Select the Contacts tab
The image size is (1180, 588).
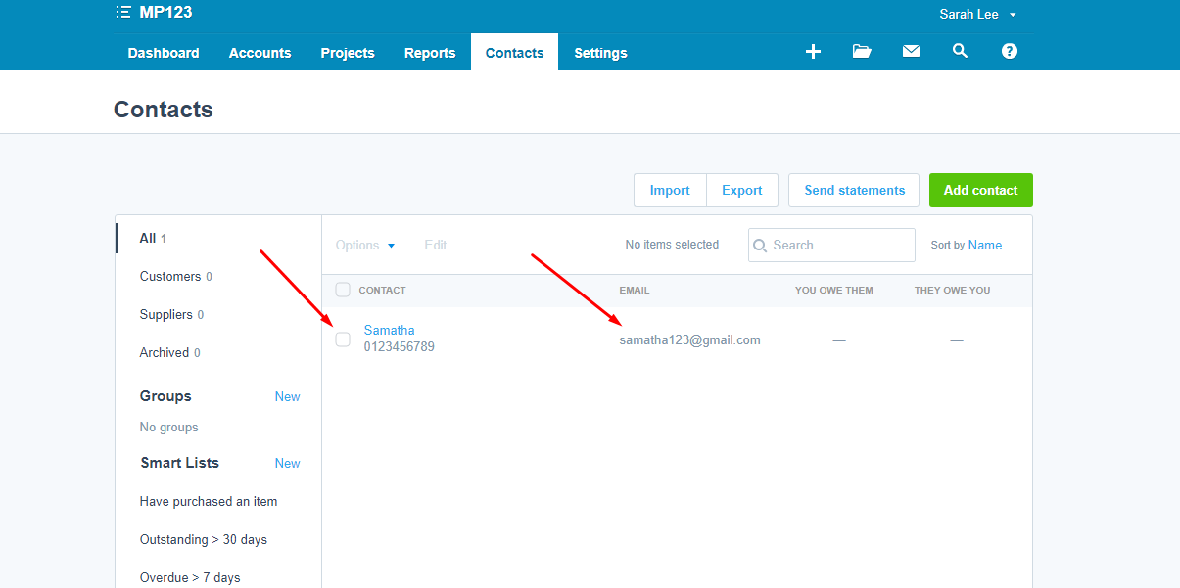[x=514, y=53]
